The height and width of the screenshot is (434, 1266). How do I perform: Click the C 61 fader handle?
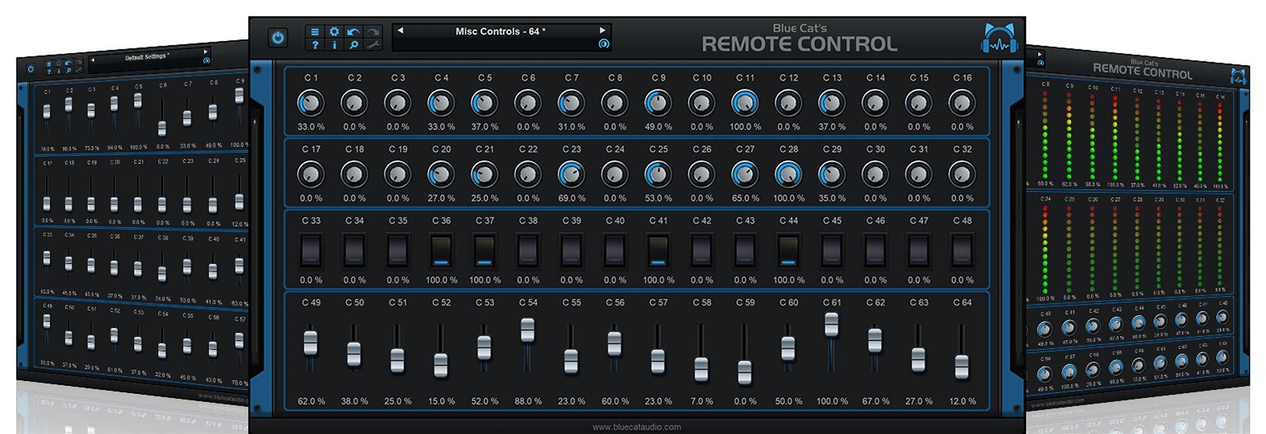832,325
